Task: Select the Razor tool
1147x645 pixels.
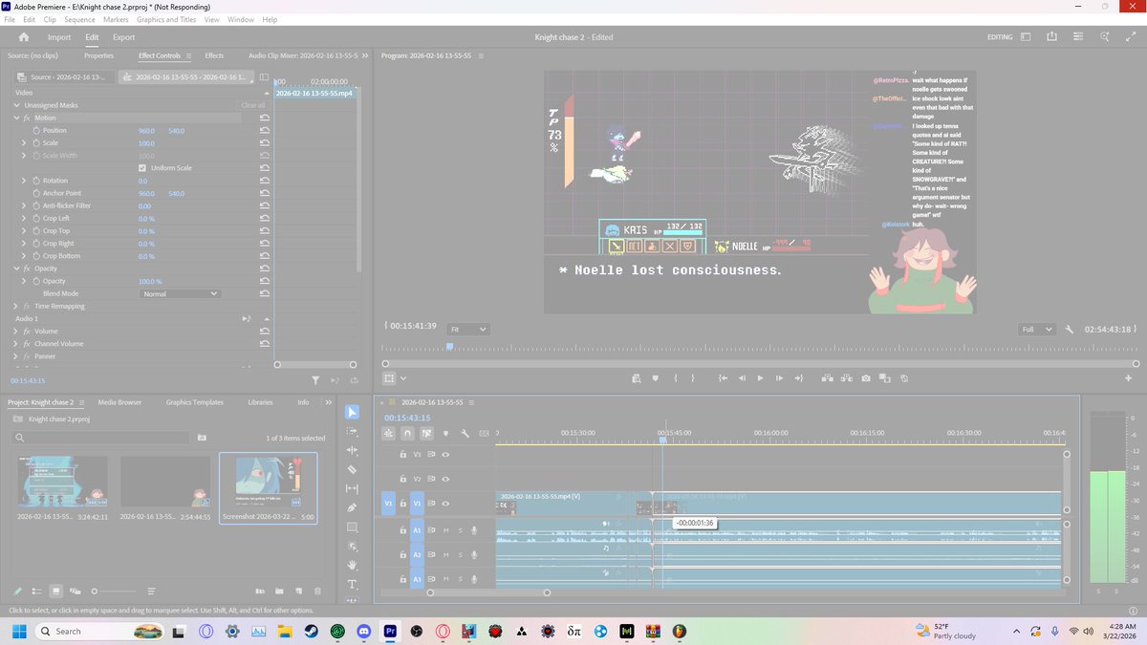Action: click(x=352, y=469)
